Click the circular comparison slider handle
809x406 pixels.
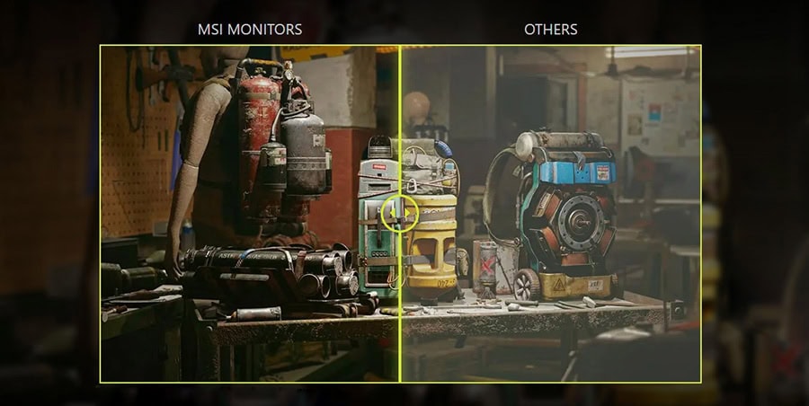400,214
